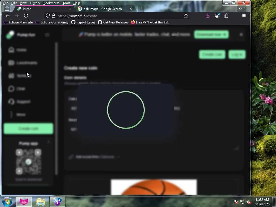This screenshot has width=276, height=207.
Task: Click the Download now banner button
Action: click(x=211, y=34)
